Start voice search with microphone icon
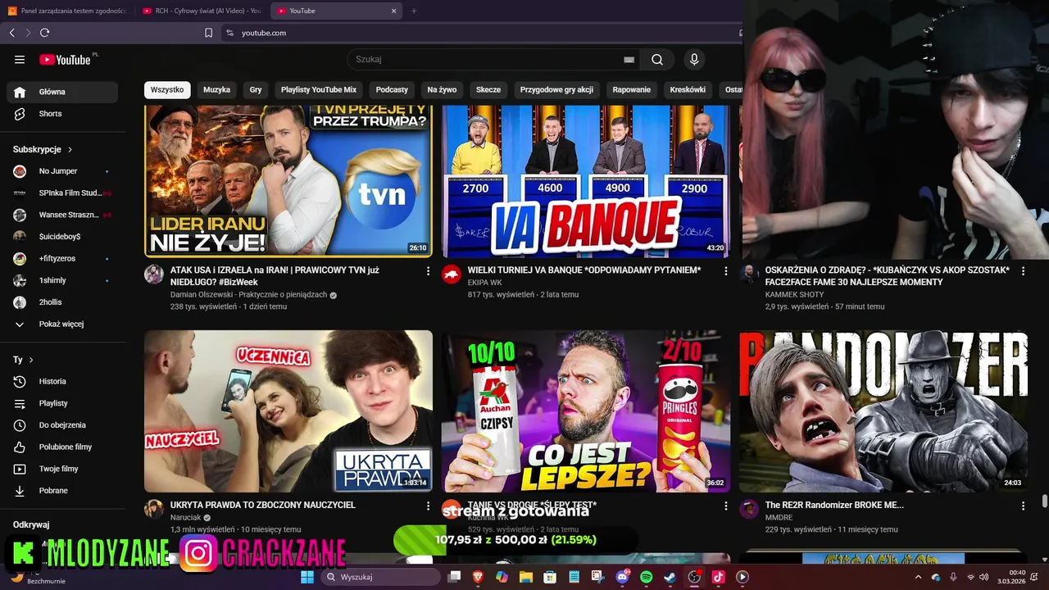This screenshot has height=590, width=1049. click(694, 59)
